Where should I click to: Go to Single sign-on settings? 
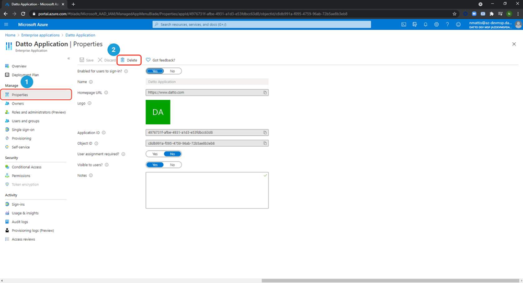[x=23, y=129]
